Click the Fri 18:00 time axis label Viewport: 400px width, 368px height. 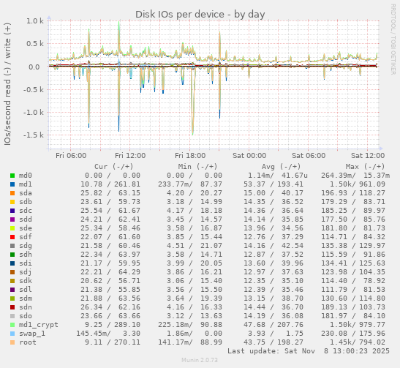(x=190, y=155)
